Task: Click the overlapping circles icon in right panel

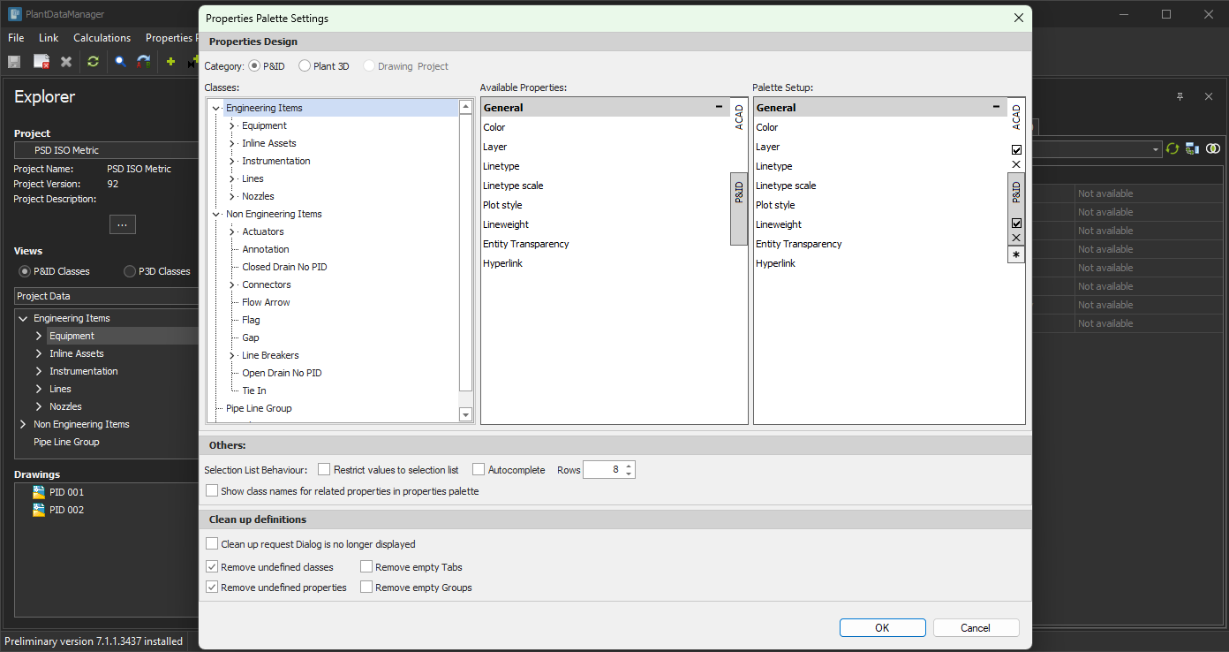Action: (1213, 149)
